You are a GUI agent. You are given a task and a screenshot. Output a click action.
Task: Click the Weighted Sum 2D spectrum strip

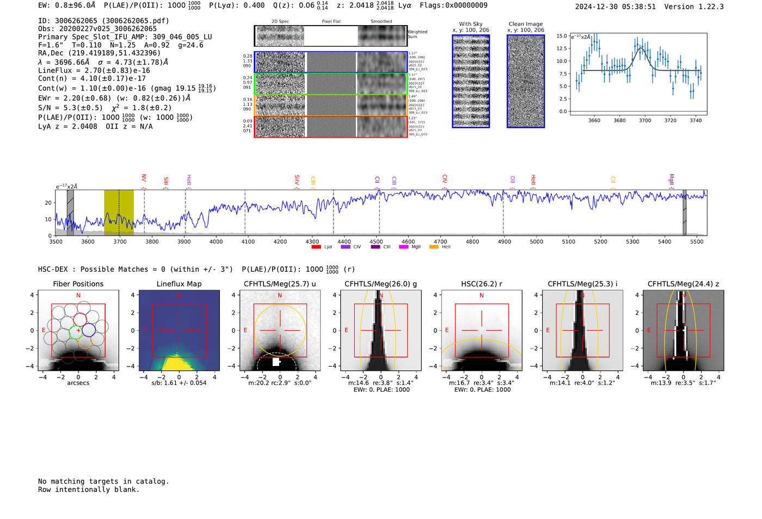click(x=330, y=36)
